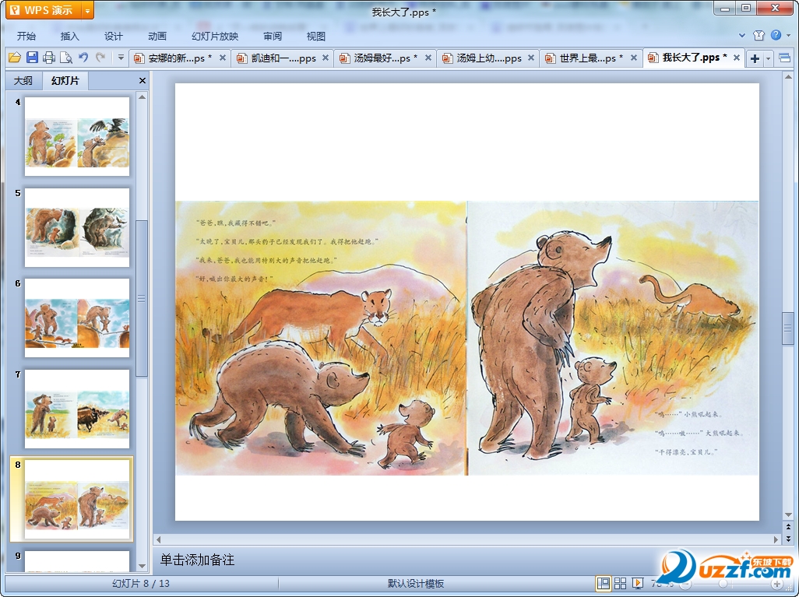Open a file using the folder icon
Screen dimensions: 799x597
[x=15, y=58]
